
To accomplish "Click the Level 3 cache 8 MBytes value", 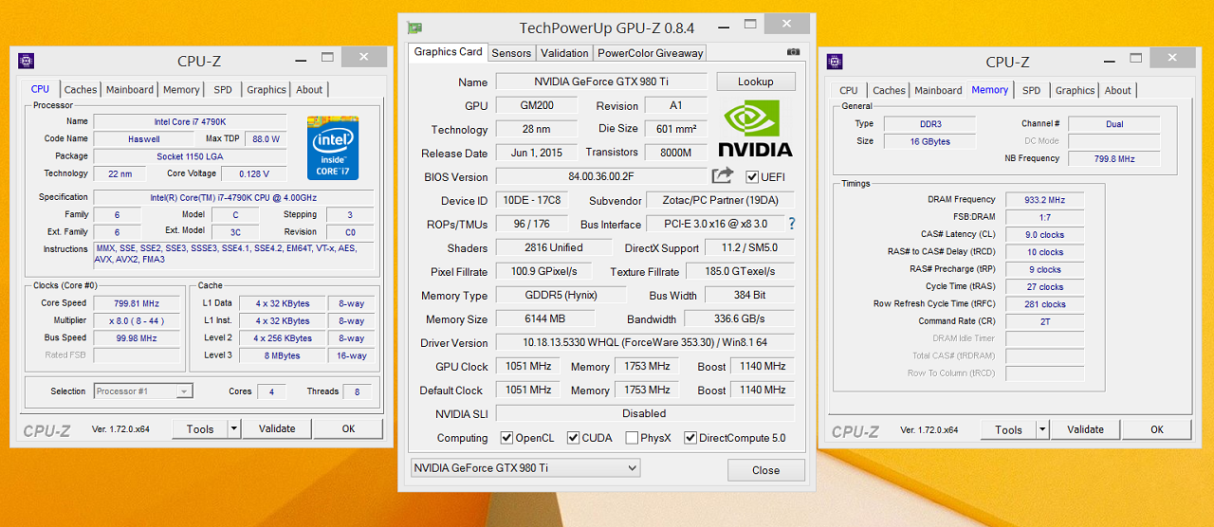I will [283, 355].
